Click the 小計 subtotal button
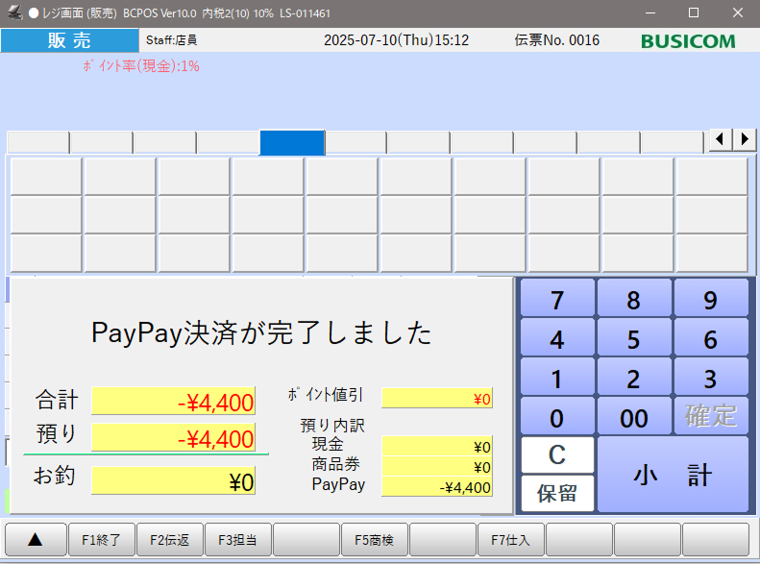 (x=673, y=474)
